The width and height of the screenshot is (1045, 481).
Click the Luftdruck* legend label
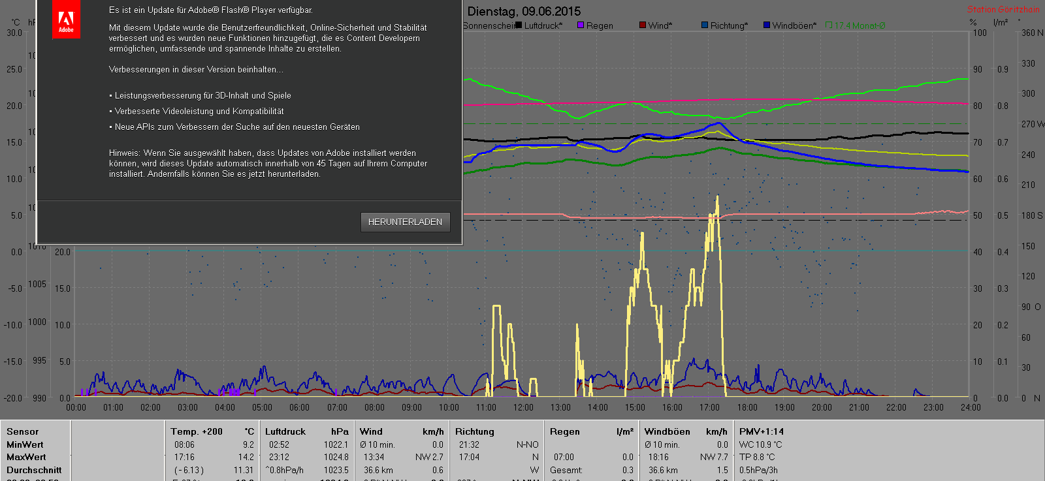click(x=543, y=25)
